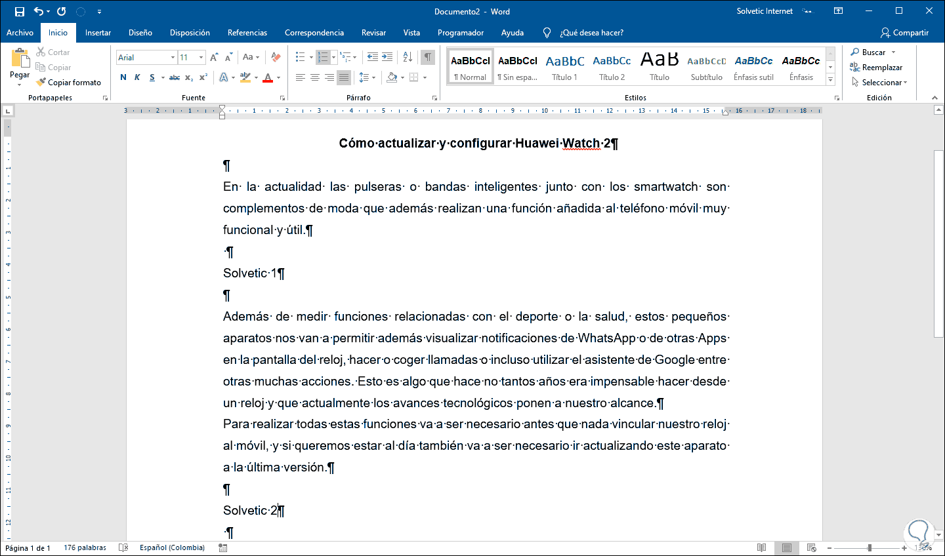Click the vertical scrollbar thumb

938,244
